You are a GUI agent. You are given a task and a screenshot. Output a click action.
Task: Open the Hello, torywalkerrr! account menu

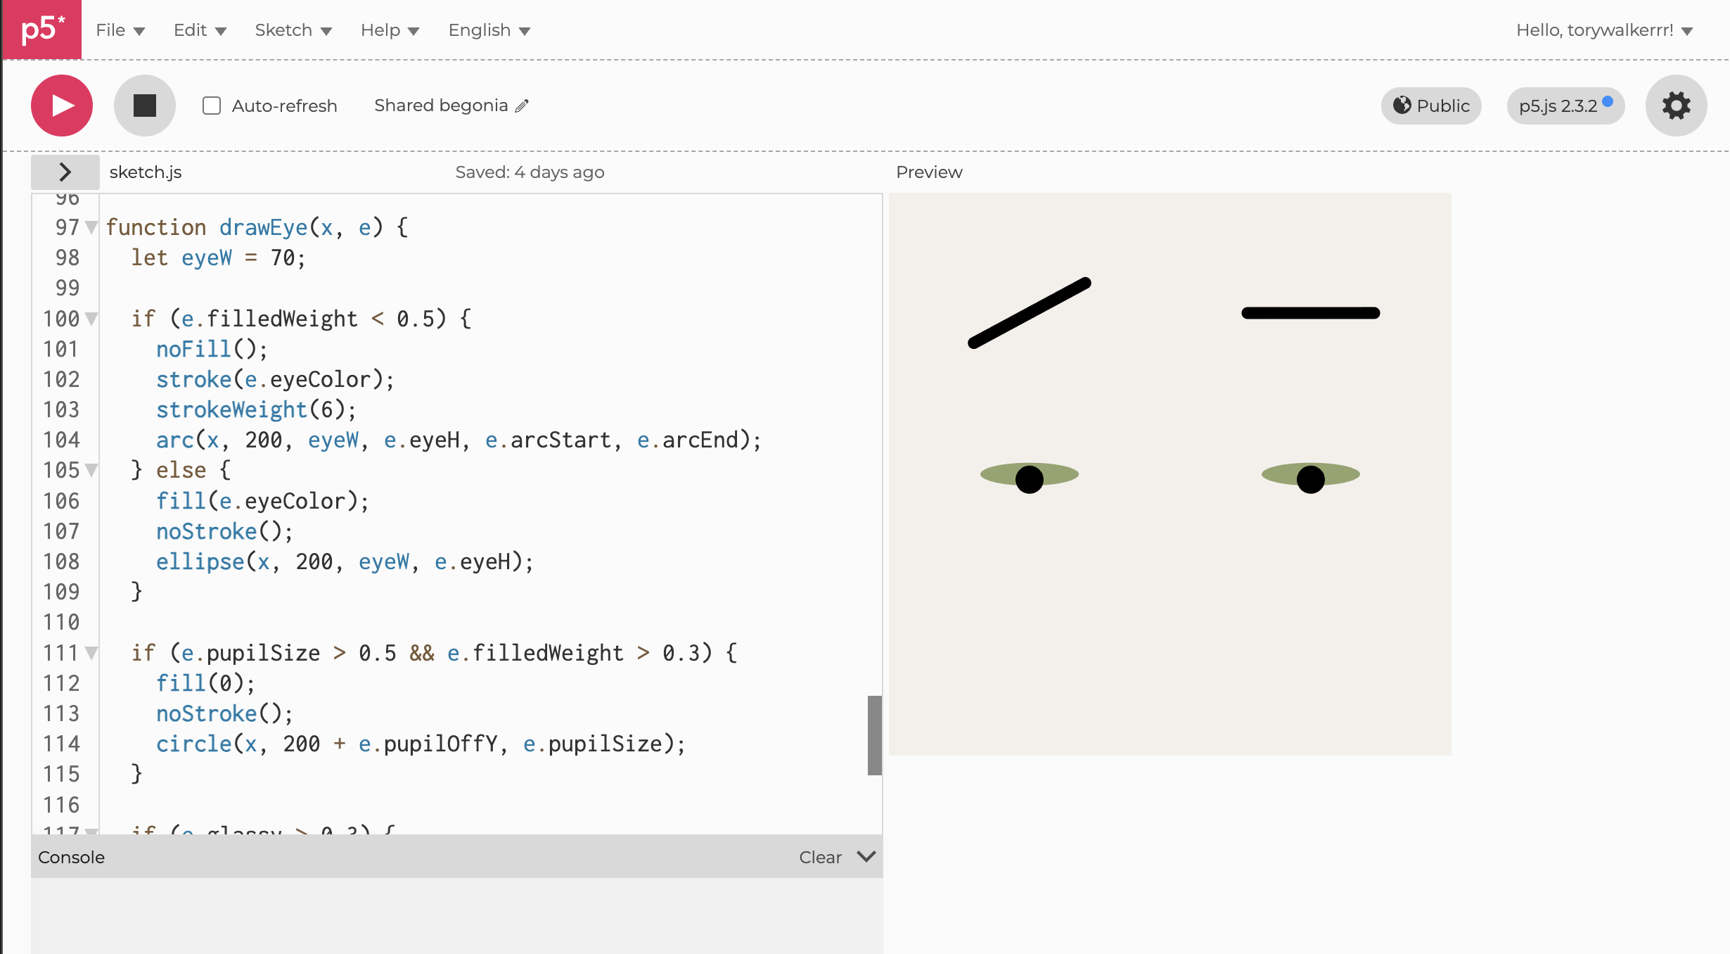pos(1604,30)
